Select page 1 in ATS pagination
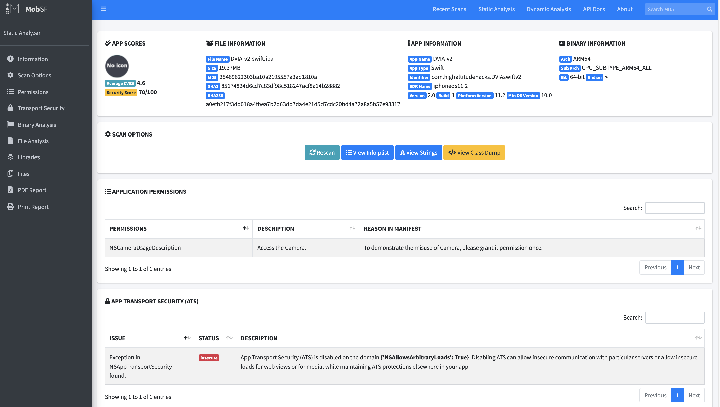720x407 pixels. pyautogui.click(x=677, y=395)
